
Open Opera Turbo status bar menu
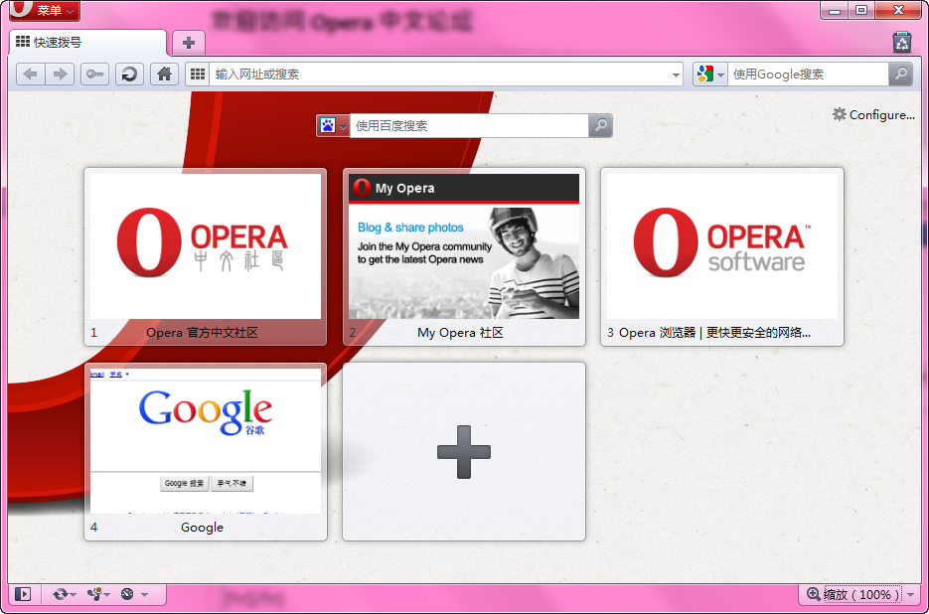click(133, 594)
